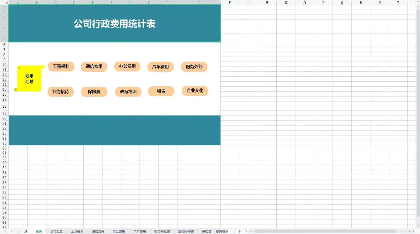420x234 pixels.
Task: Open the ellipsis to reveal hidden sheet tabs
Action: (x=233, y=231)
